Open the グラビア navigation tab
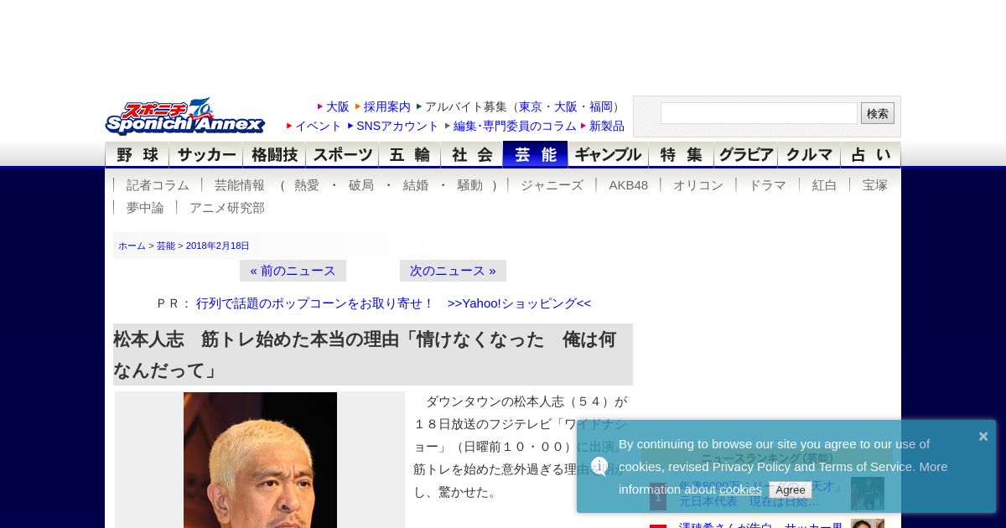This screenshot has height=528, width=1006. [746, 154]
